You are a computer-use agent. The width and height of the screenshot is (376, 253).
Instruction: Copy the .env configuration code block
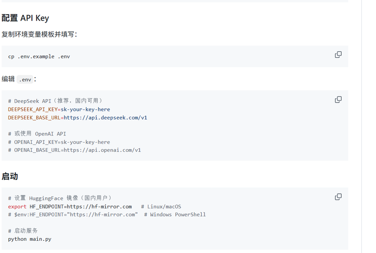338,100
